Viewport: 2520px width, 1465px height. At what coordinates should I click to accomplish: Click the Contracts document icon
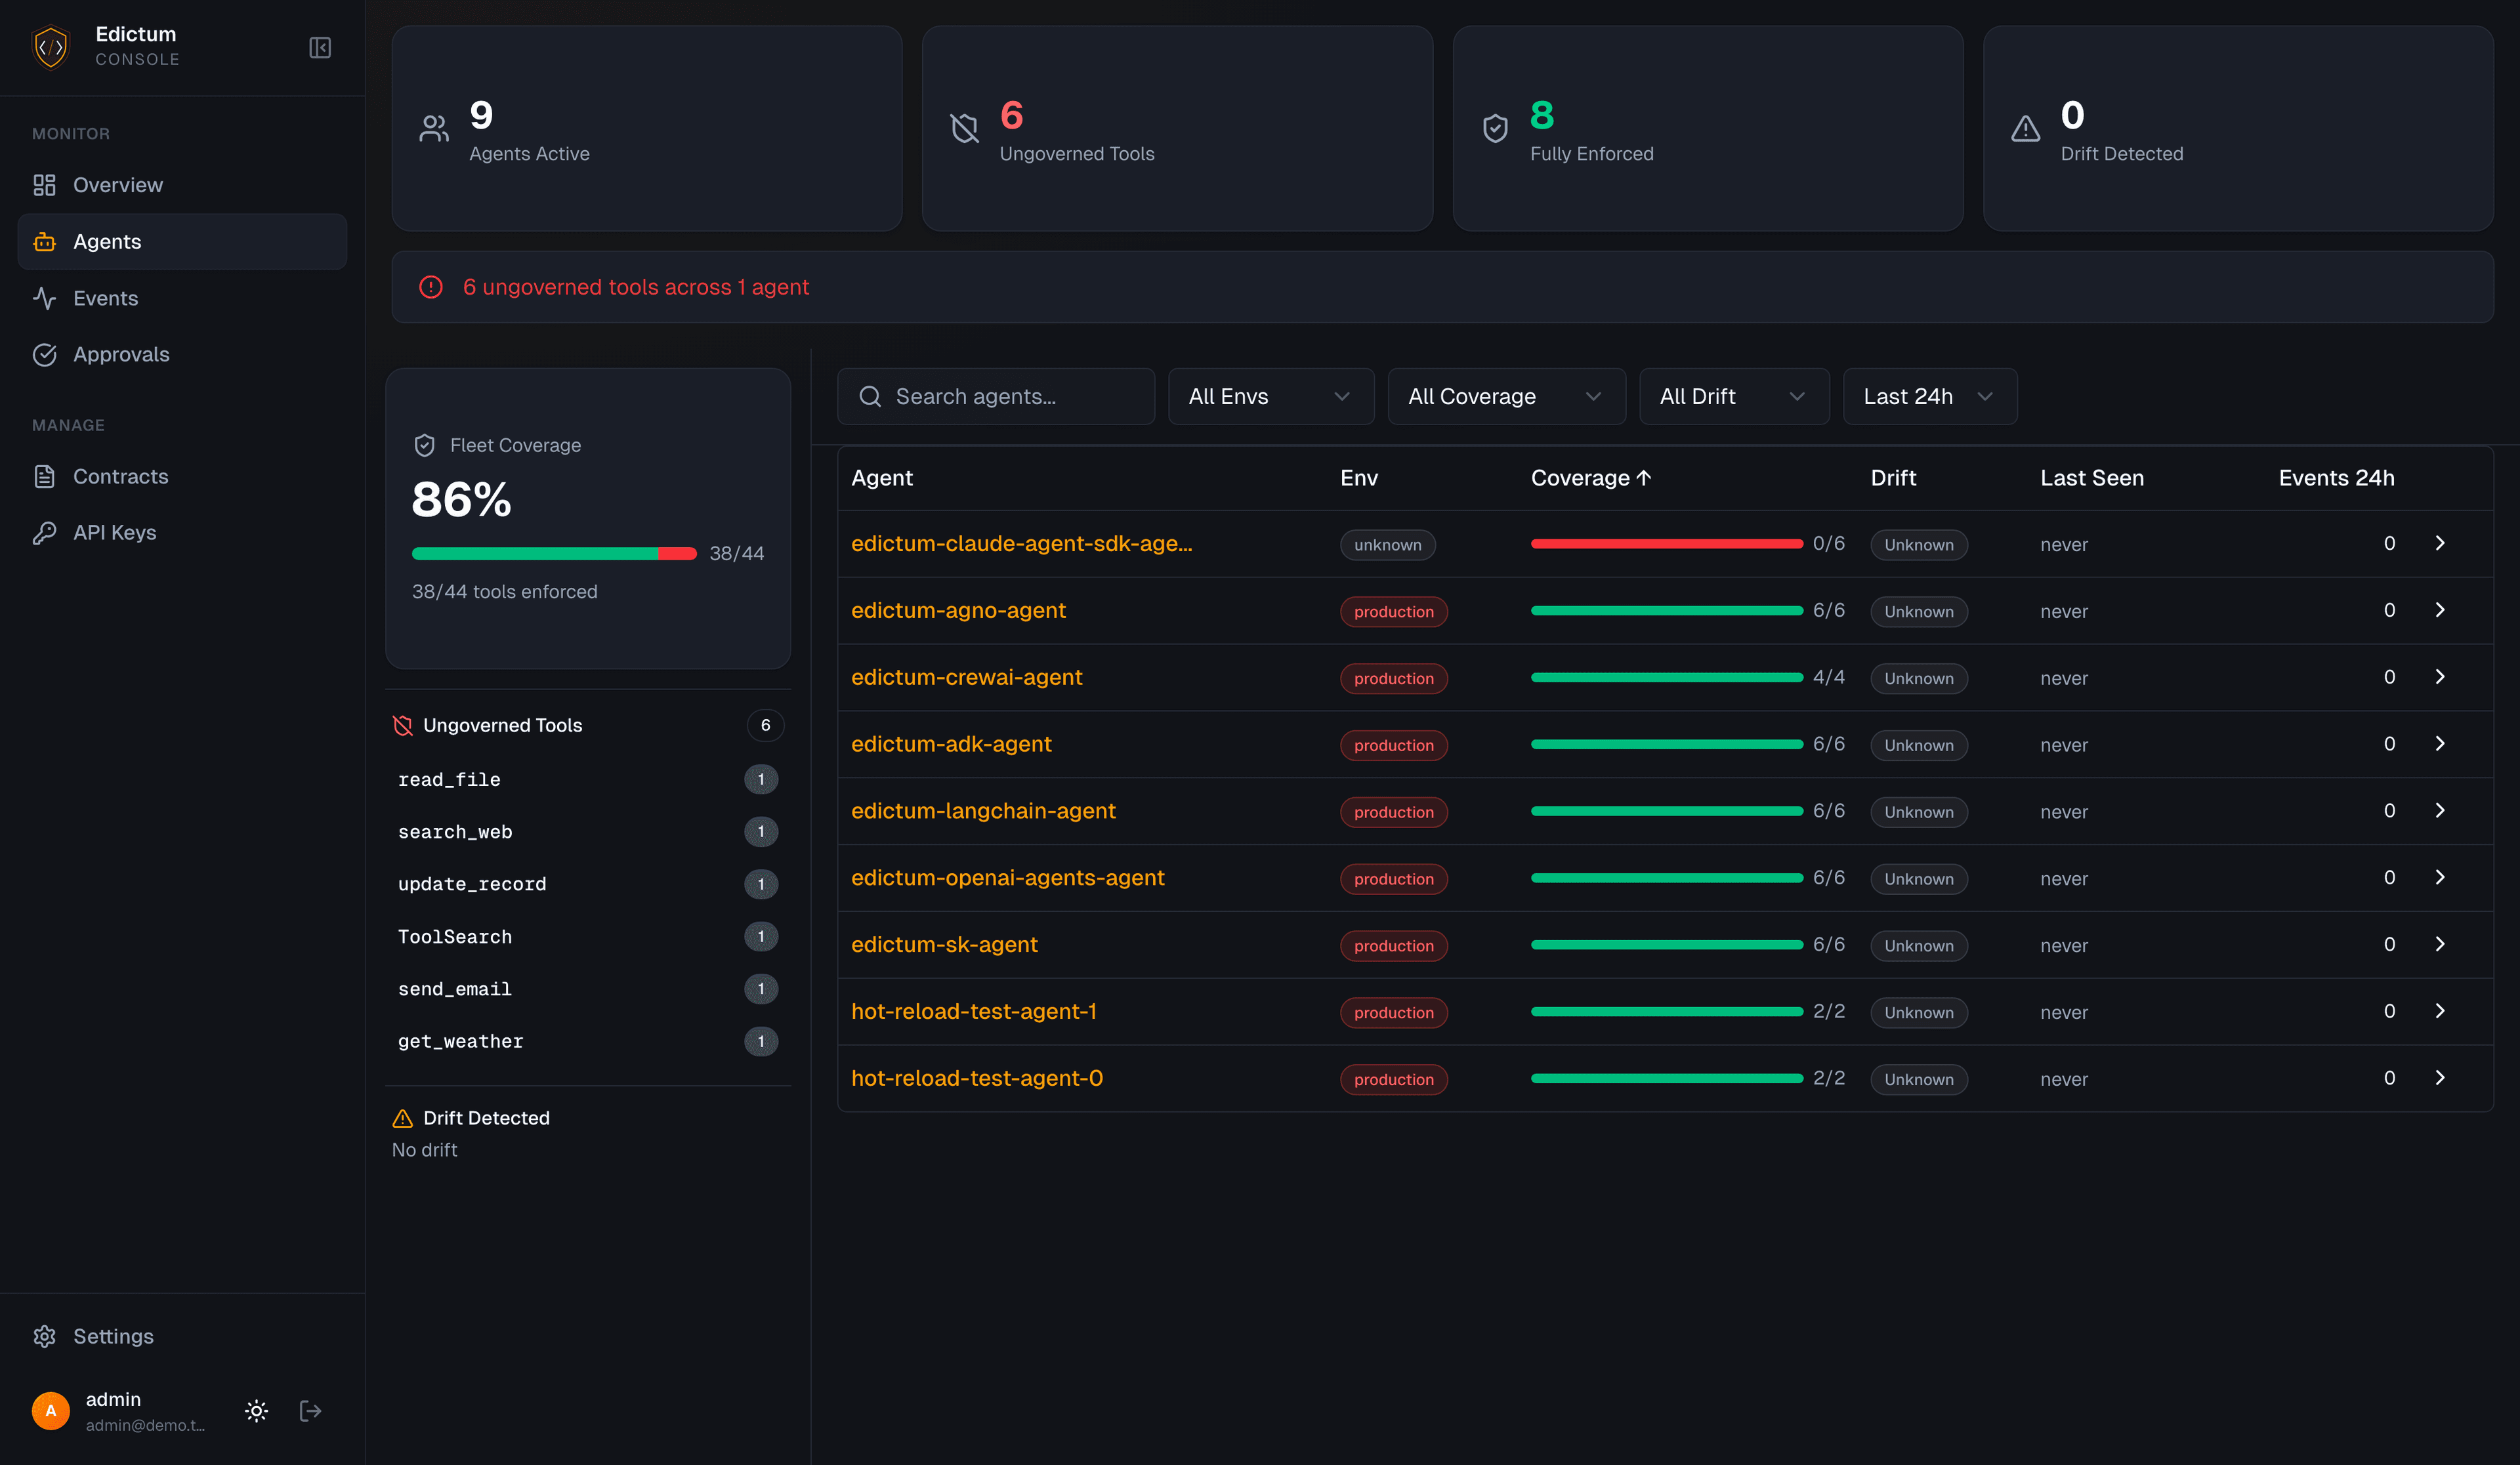coord(44,476)
